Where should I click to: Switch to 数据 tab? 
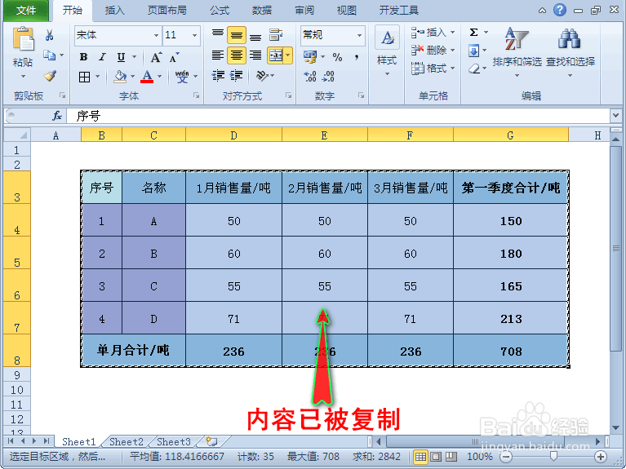(262, 11)
